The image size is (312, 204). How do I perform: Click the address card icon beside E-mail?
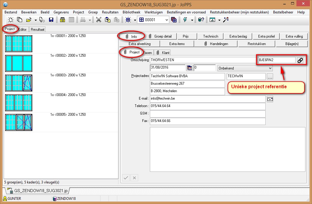point(270,99)
